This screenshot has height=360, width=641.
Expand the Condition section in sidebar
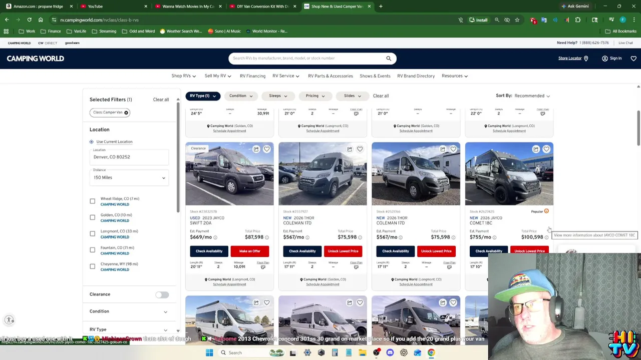point(128,311)
